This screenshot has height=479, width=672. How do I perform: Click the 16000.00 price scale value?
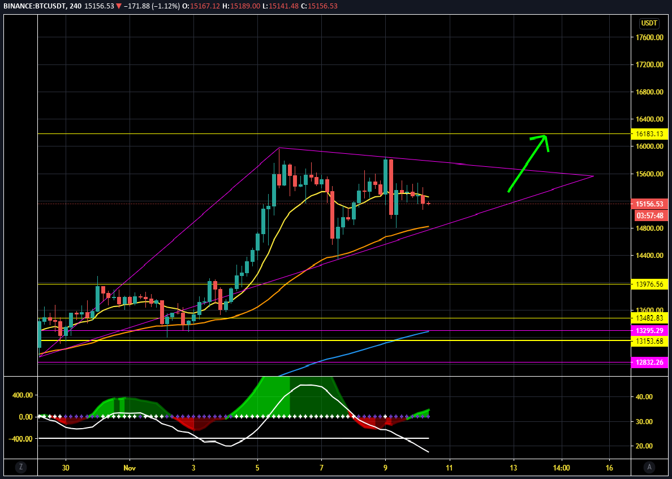[650, 146]
